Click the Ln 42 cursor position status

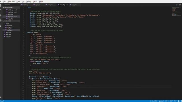(x=154, y=101)
